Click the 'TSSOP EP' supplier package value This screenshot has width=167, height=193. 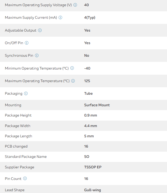click(92, 167)
